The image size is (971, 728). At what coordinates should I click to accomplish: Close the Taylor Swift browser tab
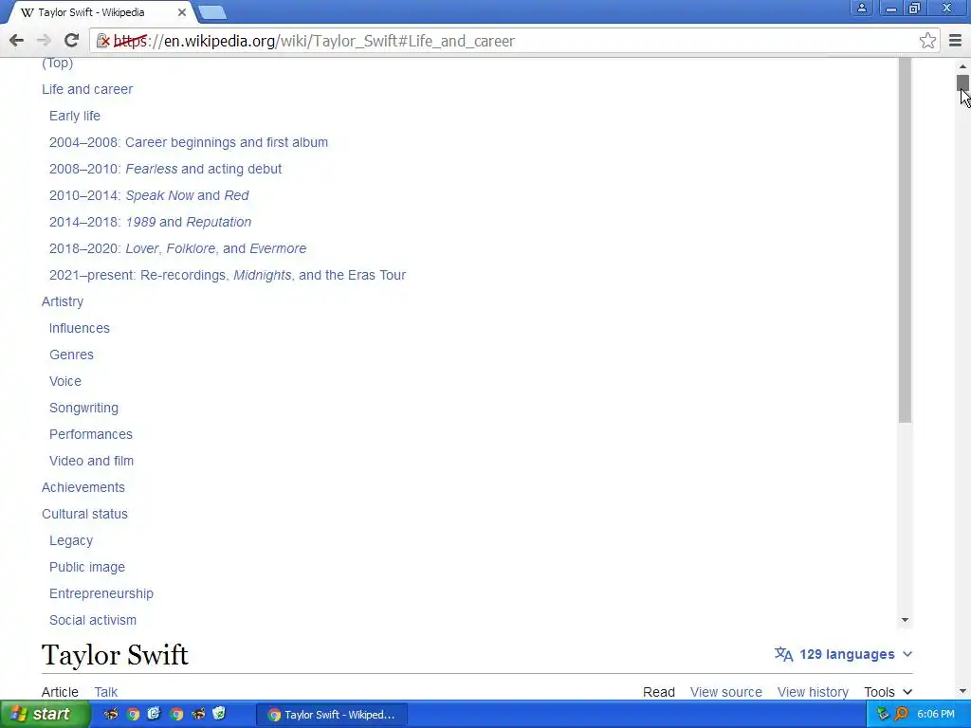pyautogui.click(x=181, y=12)
